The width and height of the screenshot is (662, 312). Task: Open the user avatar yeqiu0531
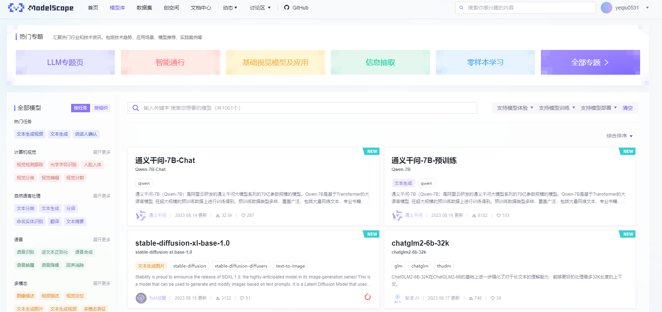pos(607,8)
